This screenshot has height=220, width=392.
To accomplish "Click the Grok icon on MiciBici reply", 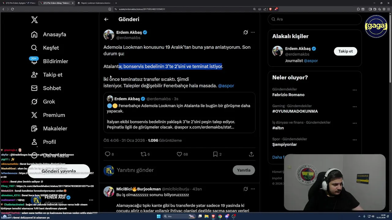I will pyautogui.click(x=246, y=189).
